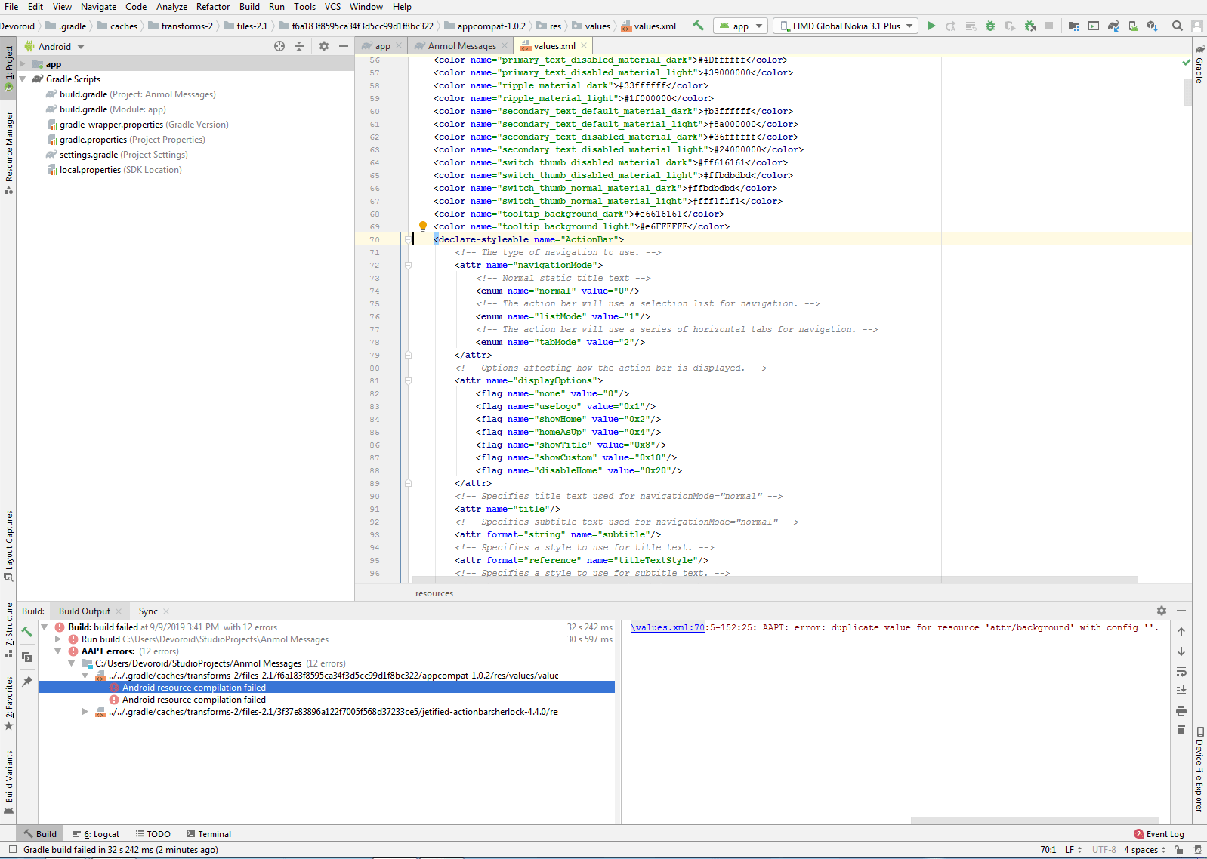Expand the app module in project tree
The image size is (1207, 859).
pyautogui.click(x=23, y=64)
